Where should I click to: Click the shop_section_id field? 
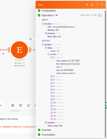click(x=68, y=61)
